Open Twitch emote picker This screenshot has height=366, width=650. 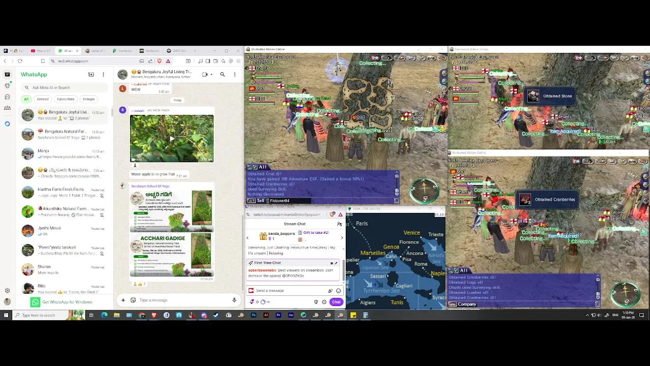pyautogui.click(x=339, y=291)
